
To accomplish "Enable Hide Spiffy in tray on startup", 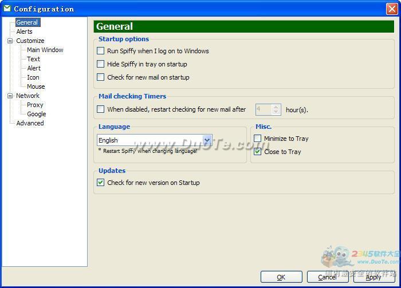I will point(100,64).
